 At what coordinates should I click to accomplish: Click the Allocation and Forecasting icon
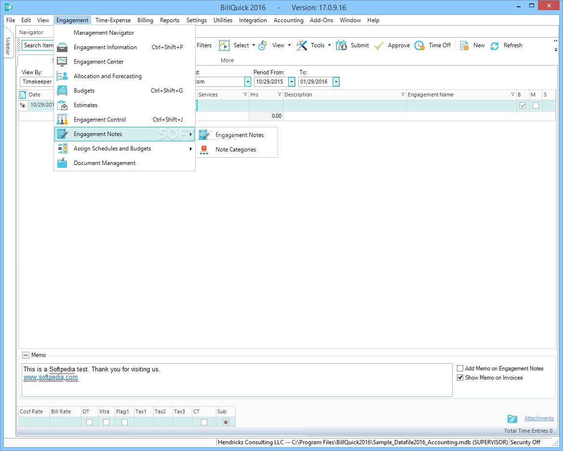62,76
